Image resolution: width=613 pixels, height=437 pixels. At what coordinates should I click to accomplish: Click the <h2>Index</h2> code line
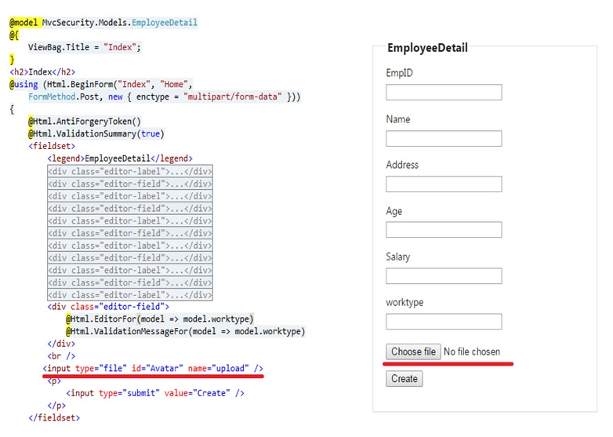point(42,72)
